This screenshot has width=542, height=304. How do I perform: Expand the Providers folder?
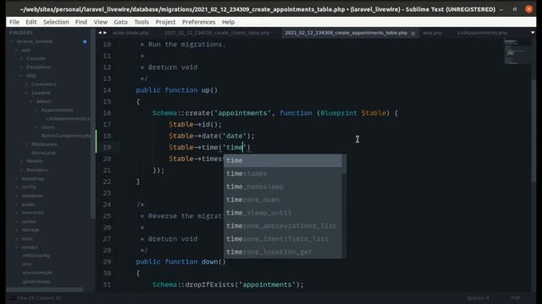[x=22, y=170]
